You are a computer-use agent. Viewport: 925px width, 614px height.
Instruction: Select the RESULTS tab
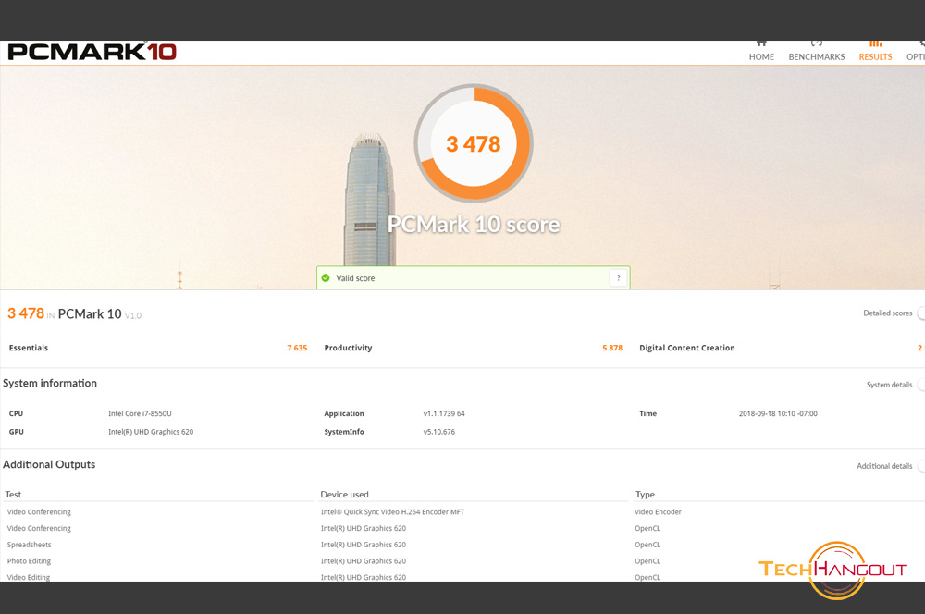point(875,52)
